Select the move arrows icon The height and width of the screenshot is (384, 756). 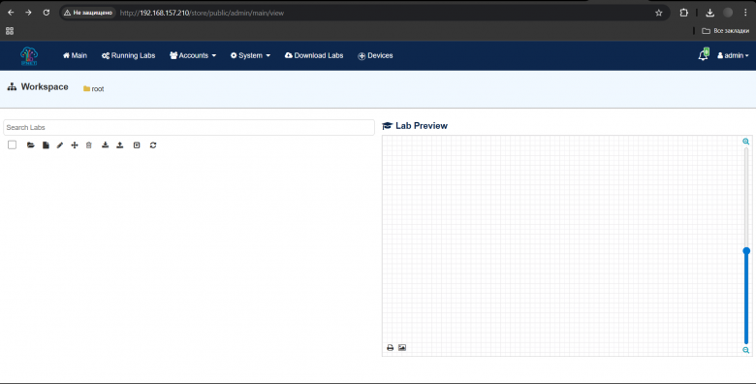[75, 145]
